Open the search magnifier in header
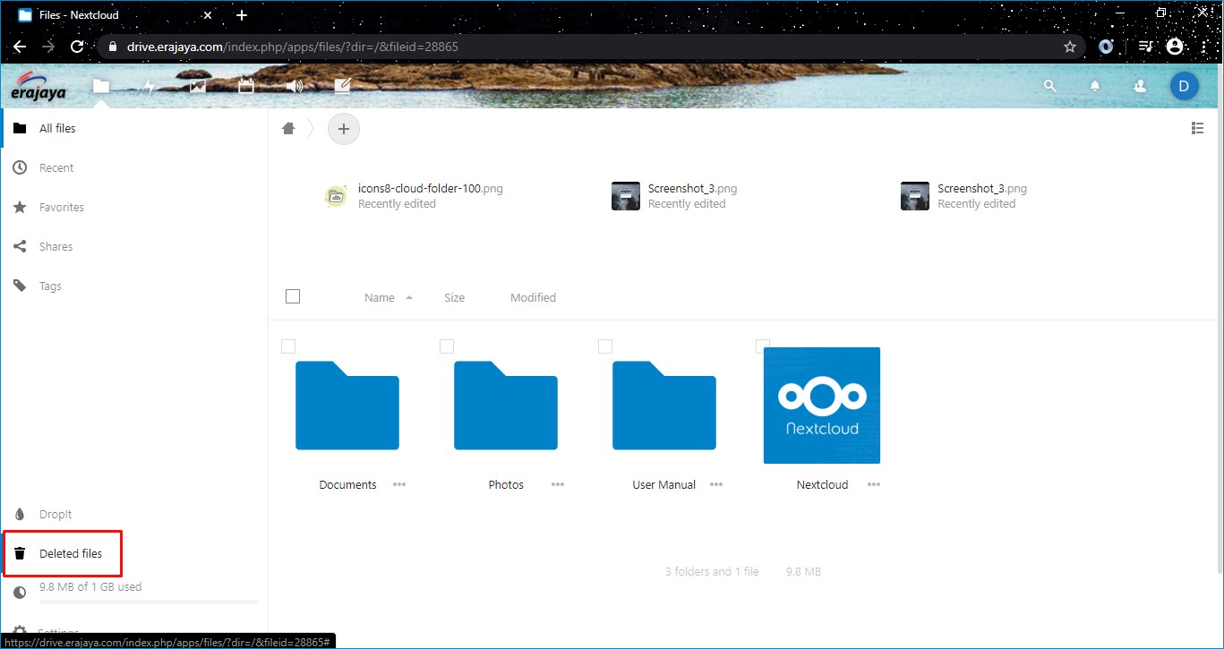The width and height of the screenshot is (1224, 649). [1050, 86]
